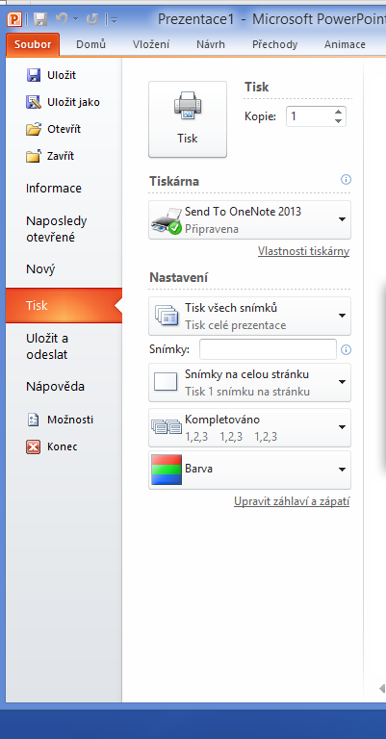Switch to the Návrh ribbon tab
The width and height of the screenshot is (386, 739).
pos(211,45)
